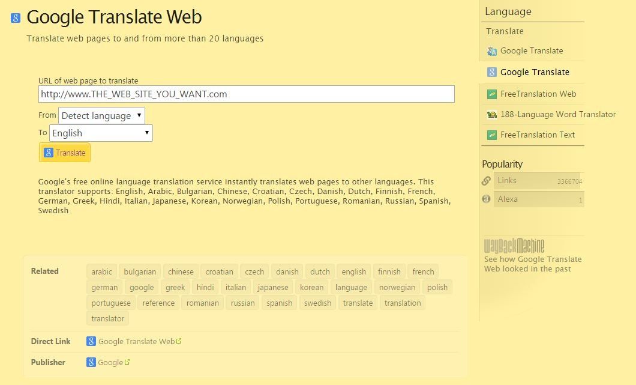Click the german related tag
636x385 pixels.
(x=104, y=288)
